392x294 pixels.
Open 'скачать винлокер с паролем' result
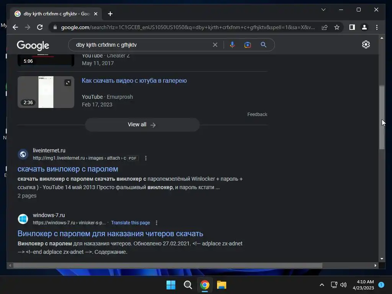[x=68, y=169]
